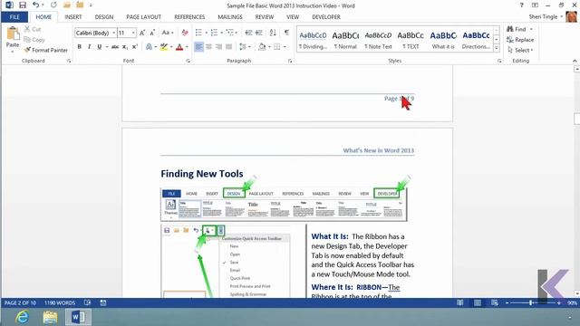Viewport: 580px width, 326px height.
Task: Apply a bulleted list
Action: tap(198, 33)
